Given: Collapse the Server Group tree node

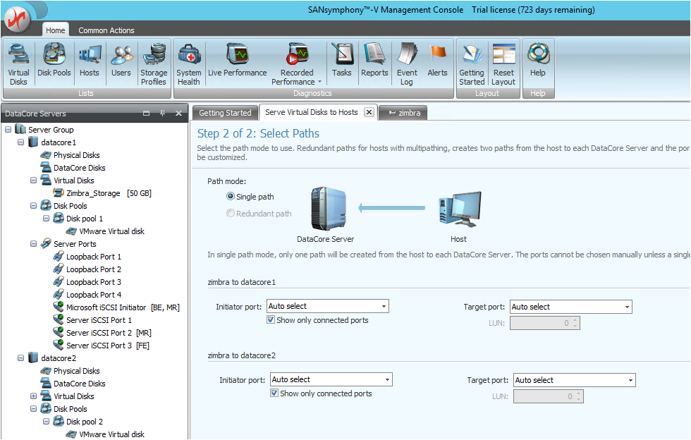Looking at the screenshot, I should coord(8,130).
